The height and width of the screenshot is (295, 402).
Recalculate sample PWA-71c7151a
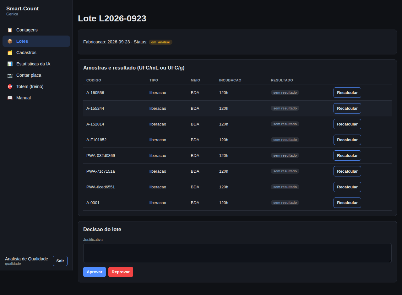click(x=347, y=171)
